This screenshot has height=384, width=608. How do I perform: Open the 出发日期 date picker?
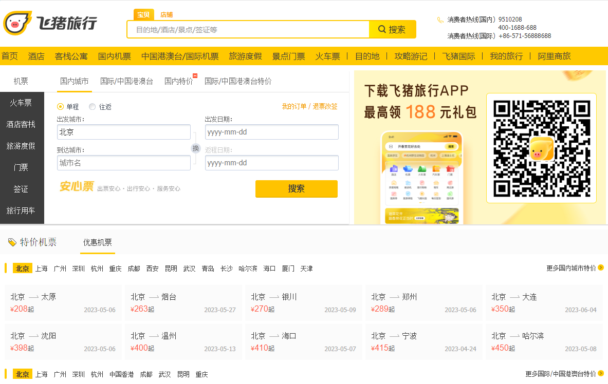click(x=271, y=132)
